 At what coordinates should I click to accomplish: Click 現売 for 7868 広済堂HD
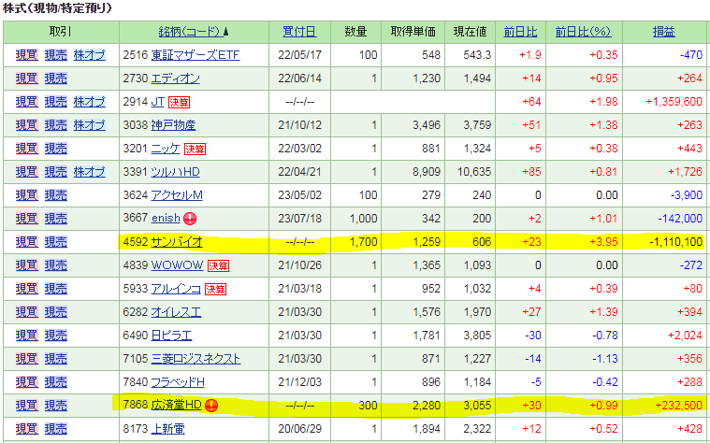click(56, 406)
